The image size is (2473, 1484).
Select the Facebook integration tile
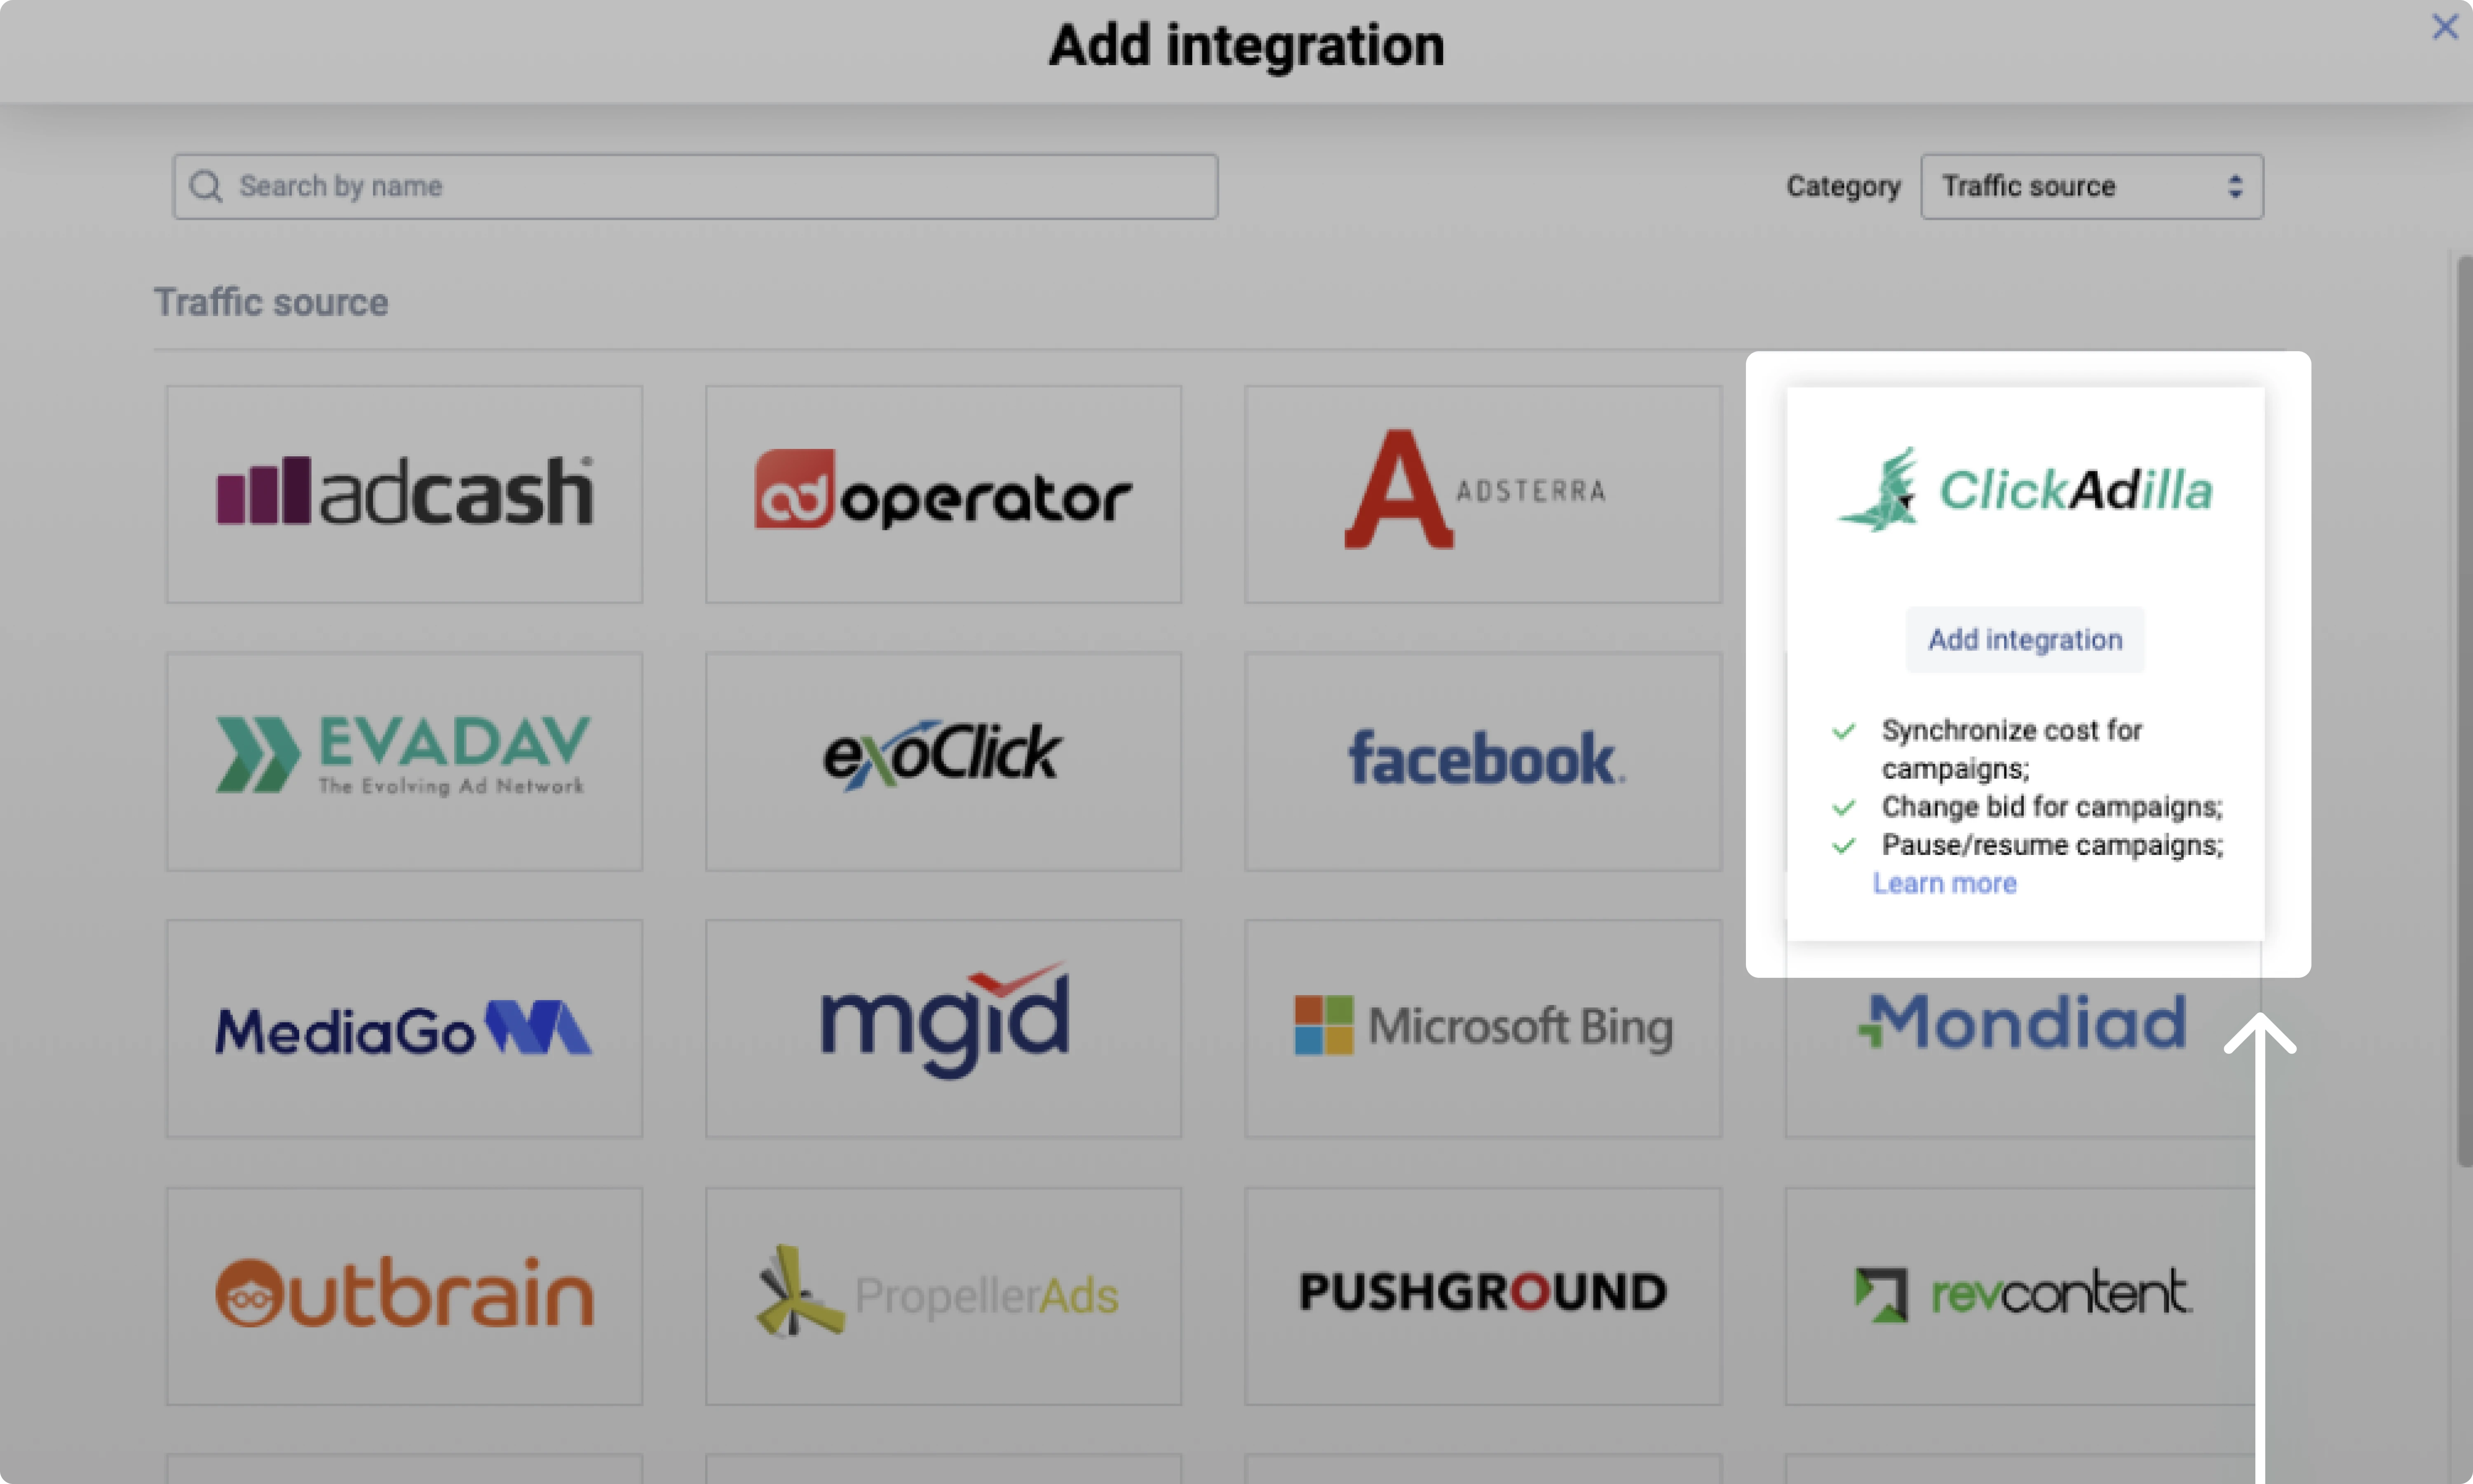pos(1483,760)
